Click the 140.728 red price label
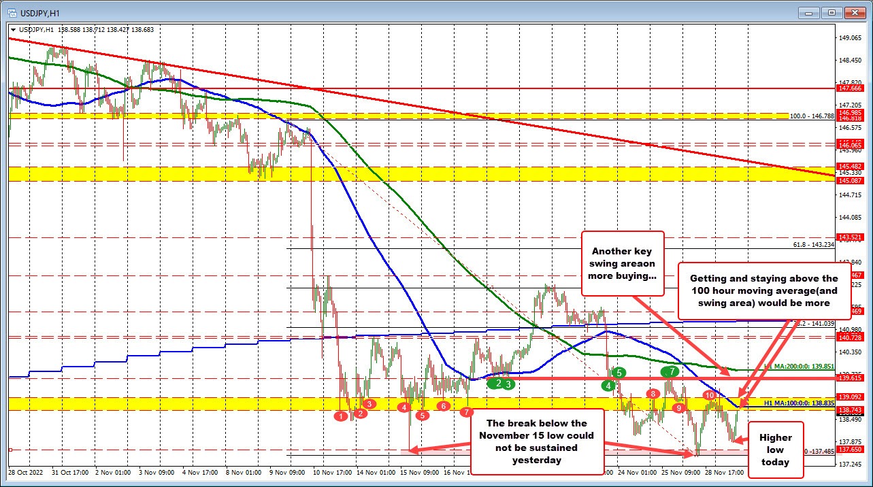Screen dimensions: 873x487 (851, 338)
